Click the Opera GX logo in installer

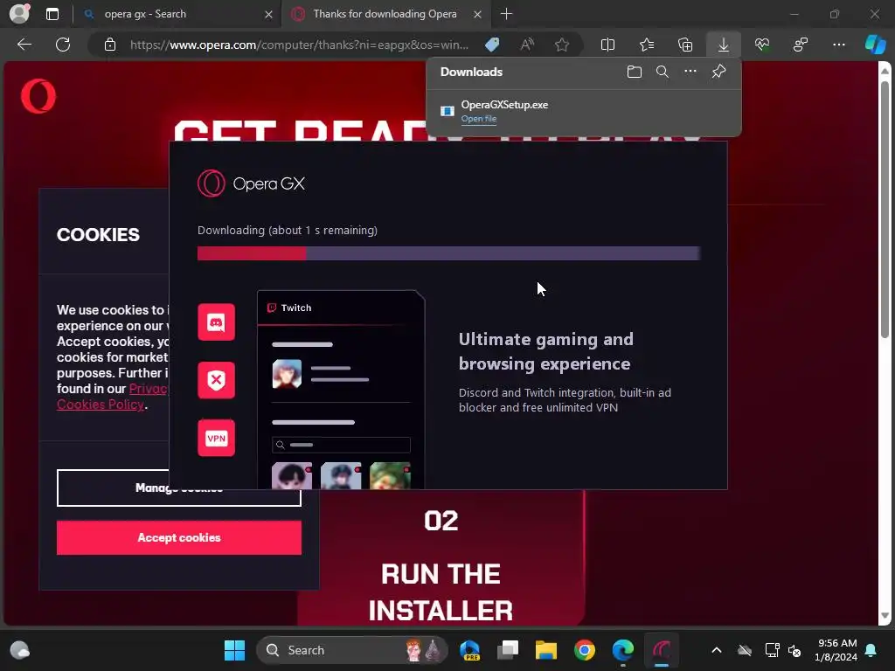(x=251, y=183)
